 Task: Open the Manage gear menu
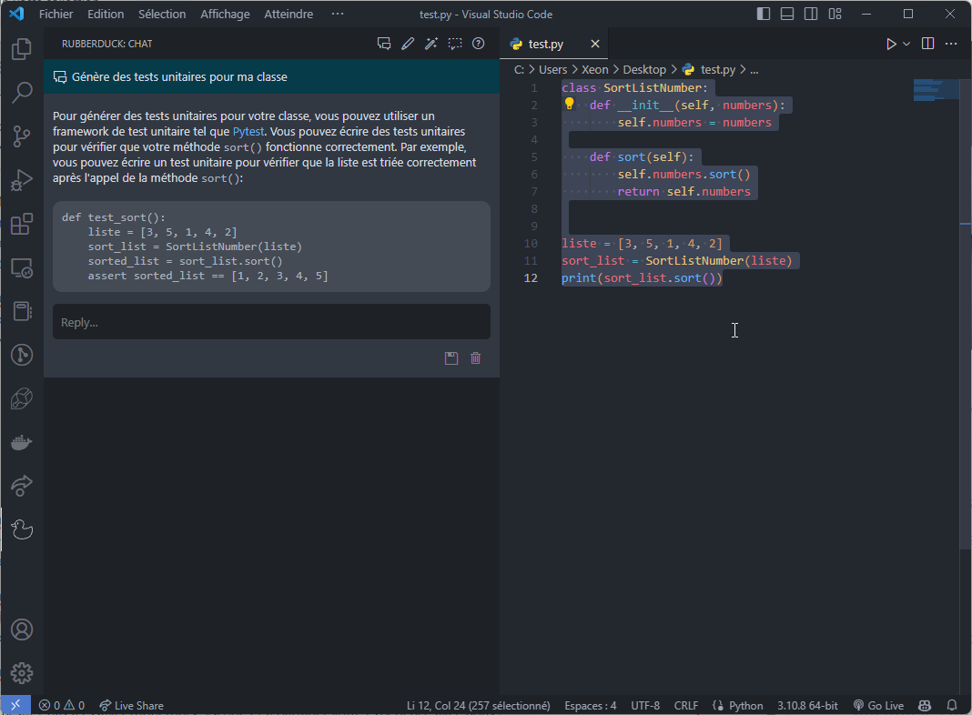tap(22, 673)
